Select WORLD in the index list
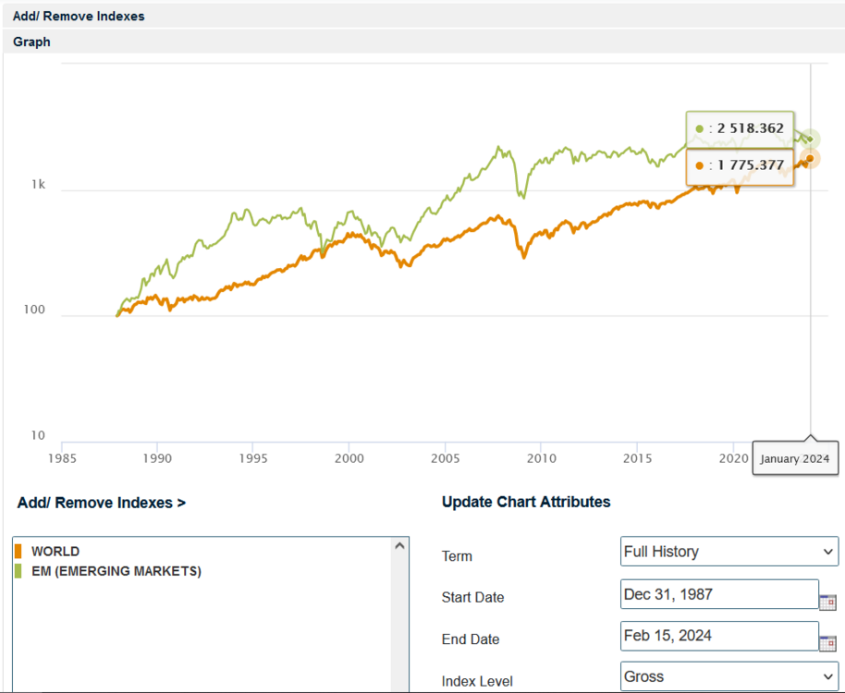 click(55, 552)
